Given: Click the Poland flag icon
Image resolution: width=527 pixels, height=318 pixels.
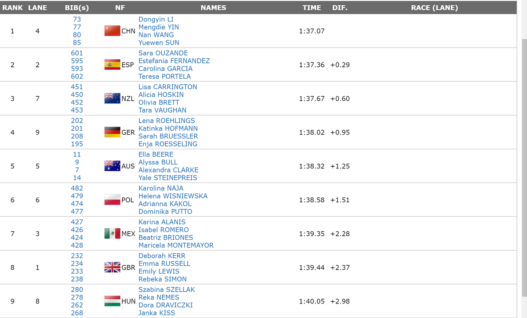Looking at the screenshot, I should tap(112, 200).
